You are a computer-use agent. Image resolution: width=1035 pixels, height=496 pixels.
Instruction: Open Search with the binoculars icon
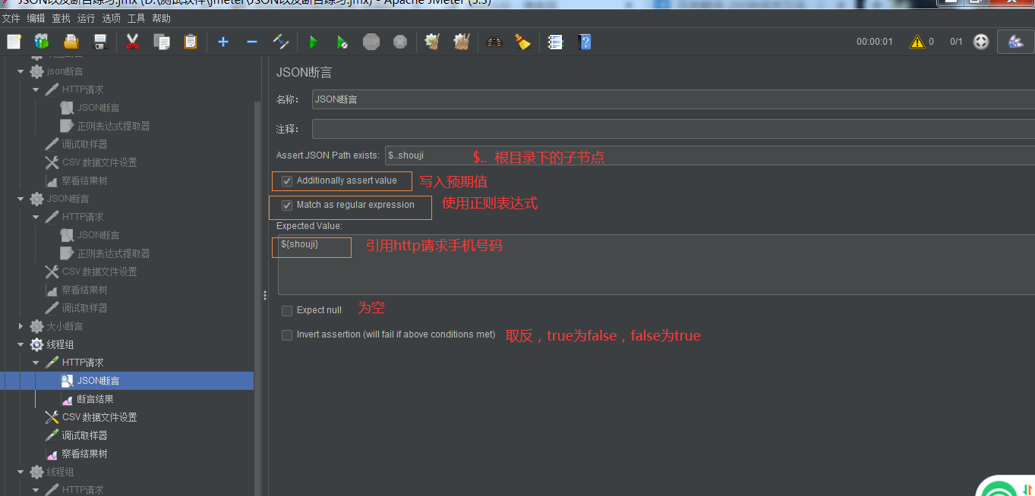point(494,42)
